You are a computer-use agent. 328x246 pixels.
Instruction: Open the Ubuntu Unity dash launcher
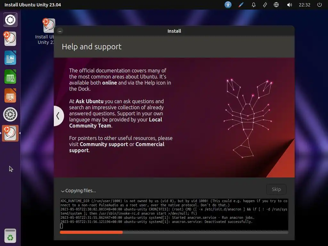coord(10,20)
